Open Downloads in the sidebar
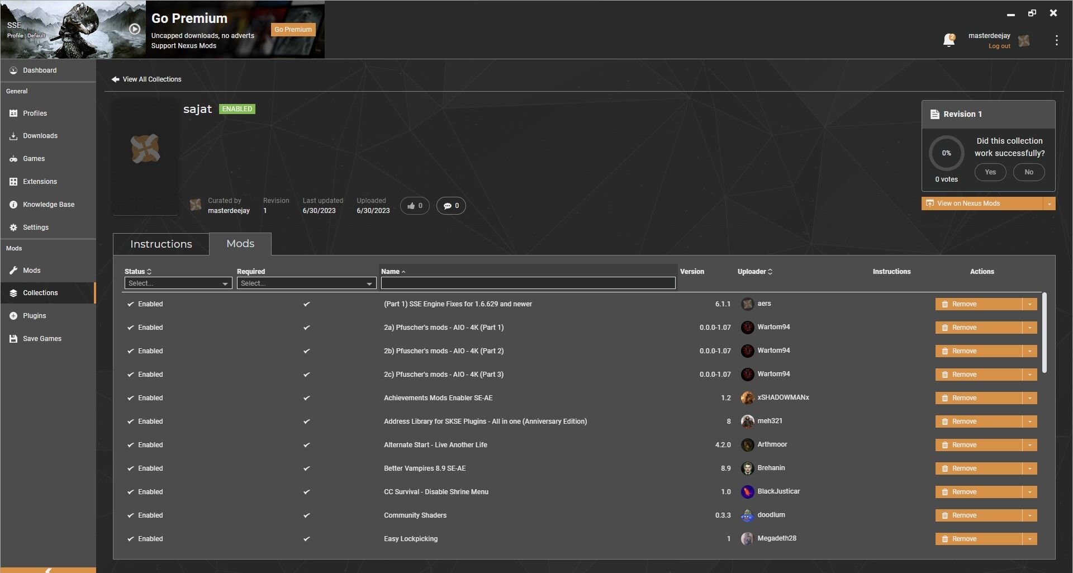The width and height of the screenshot is (1073, 573). point(48,136)
